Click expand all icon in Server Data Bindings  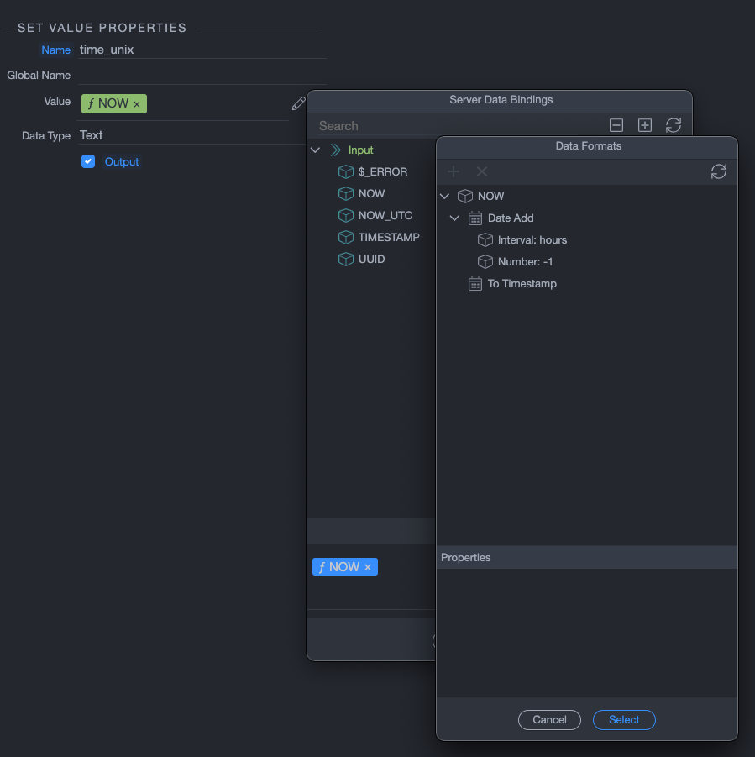(x=645, y=125)
